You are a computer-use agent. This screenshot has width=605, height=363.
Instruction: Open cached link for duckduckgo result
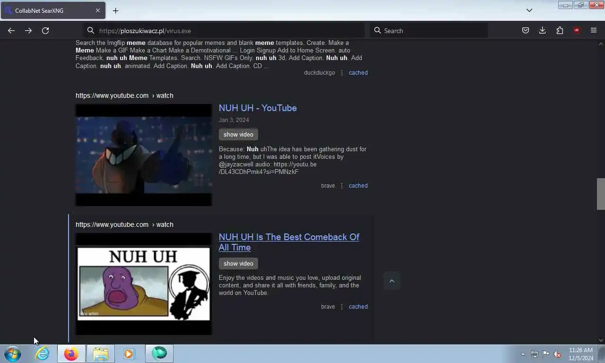click(358, 73)
